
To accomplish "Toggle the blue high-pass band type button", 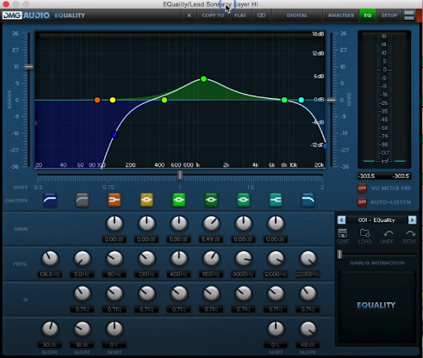I will [x=50, y=200].
